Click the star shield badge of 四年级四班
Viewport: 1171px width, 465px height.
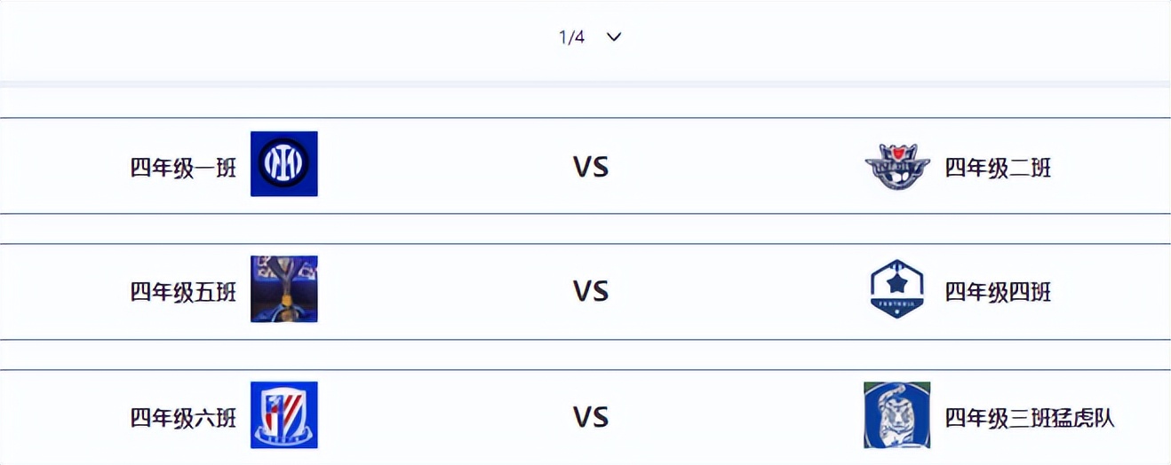896,289
